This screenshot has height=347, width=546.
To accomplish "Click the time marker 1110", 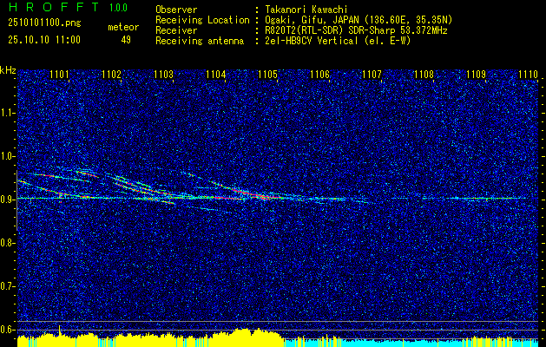I will pyautogui.click(x=529, y=75).
